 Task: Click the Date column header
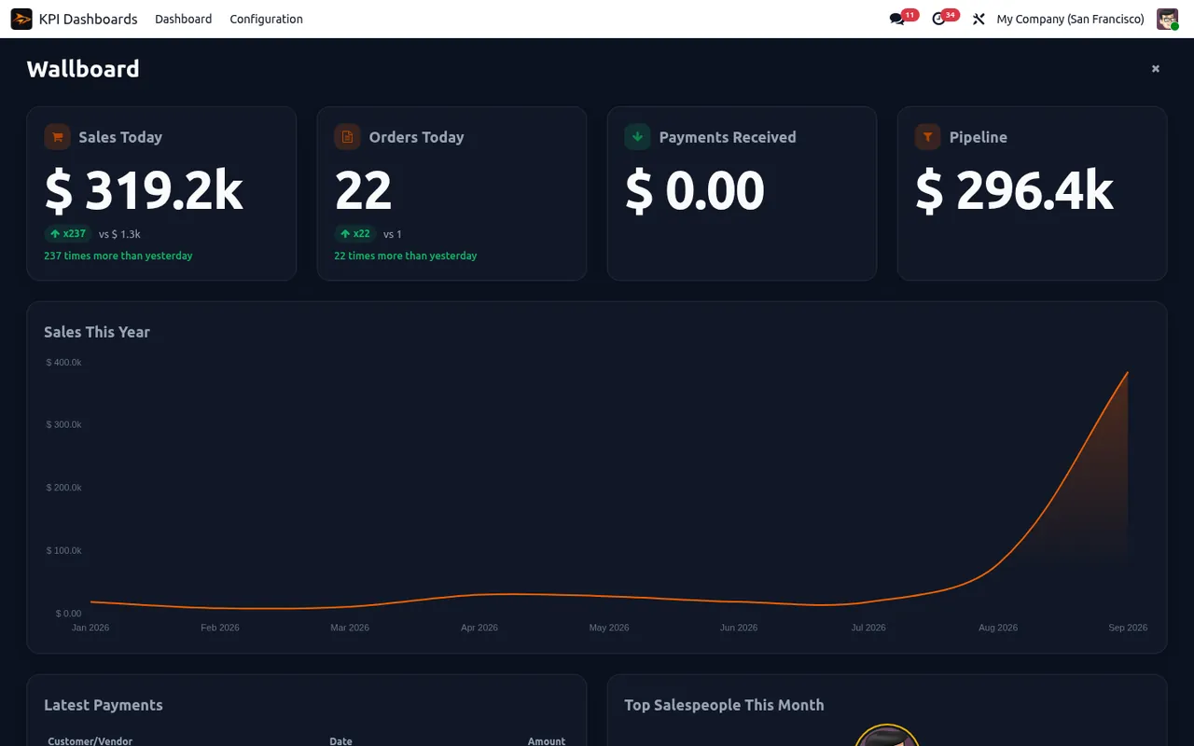(x=340, y=741)
